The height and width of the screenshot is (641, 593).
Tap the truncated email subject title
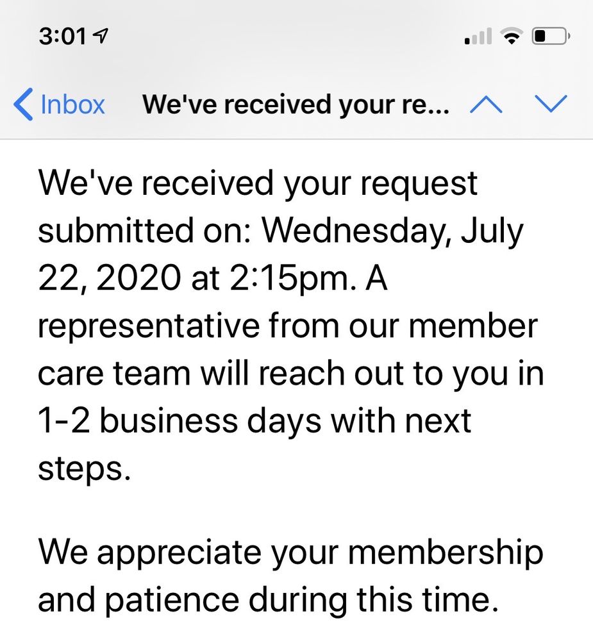click(295, 104)
